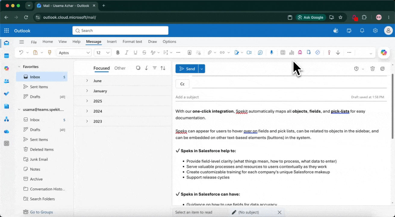
Task: Mark message Low importance down arrow
Action: pos(338,53)
